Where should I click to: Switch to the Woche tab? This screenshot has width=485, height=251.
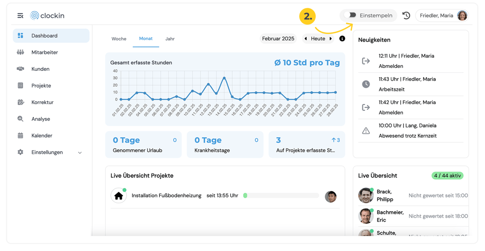[119, 39]
